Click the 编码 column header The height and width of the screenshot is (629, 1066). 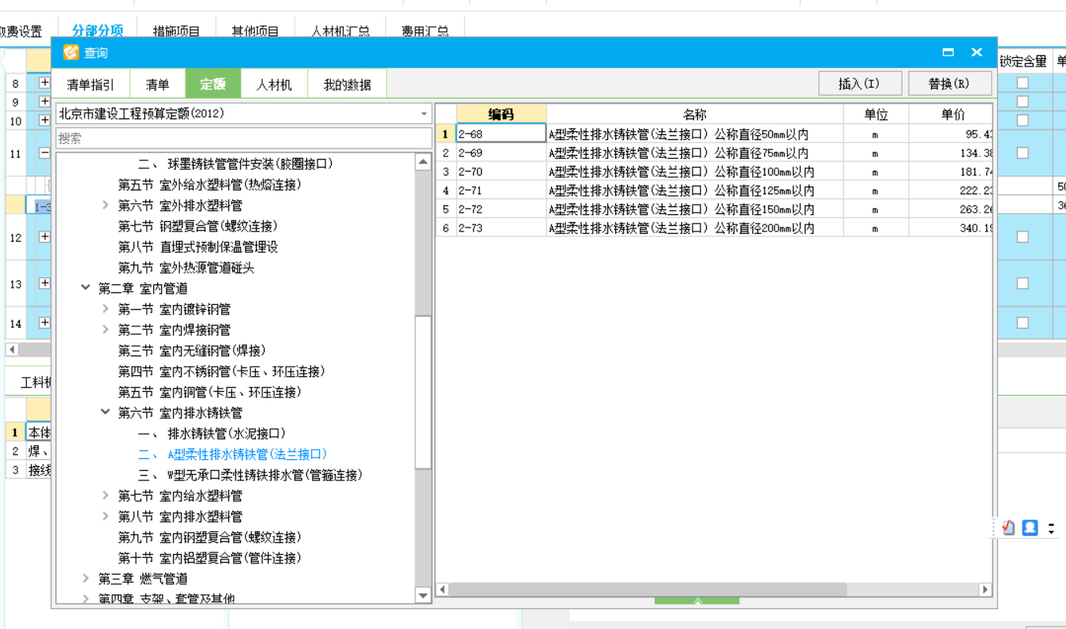pos(501,115)
